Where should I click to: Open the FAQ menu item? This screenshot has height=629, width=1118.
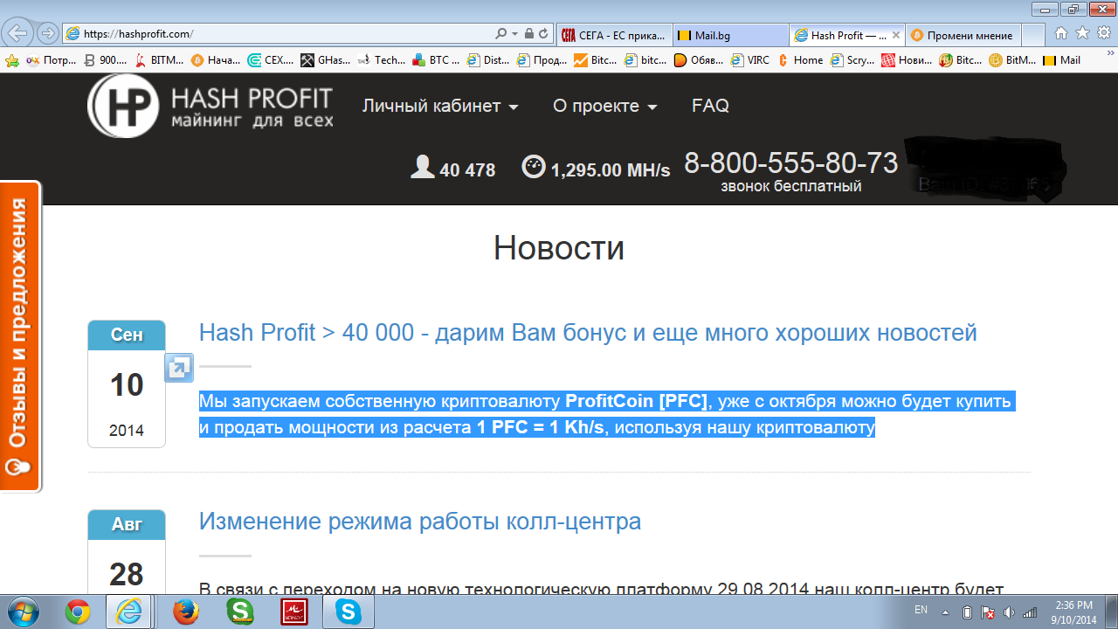710,106
